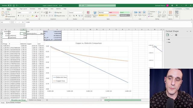Toggle Wrap Text

(x=58, y=13)
